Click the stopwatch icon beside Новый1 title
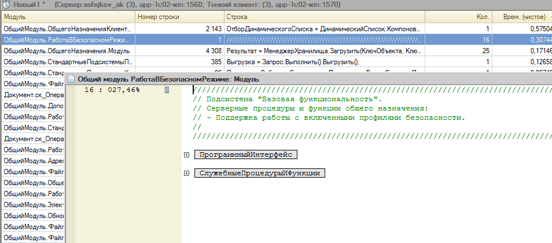The width and height of the screenshot is (552, 243). pos(6,5)
